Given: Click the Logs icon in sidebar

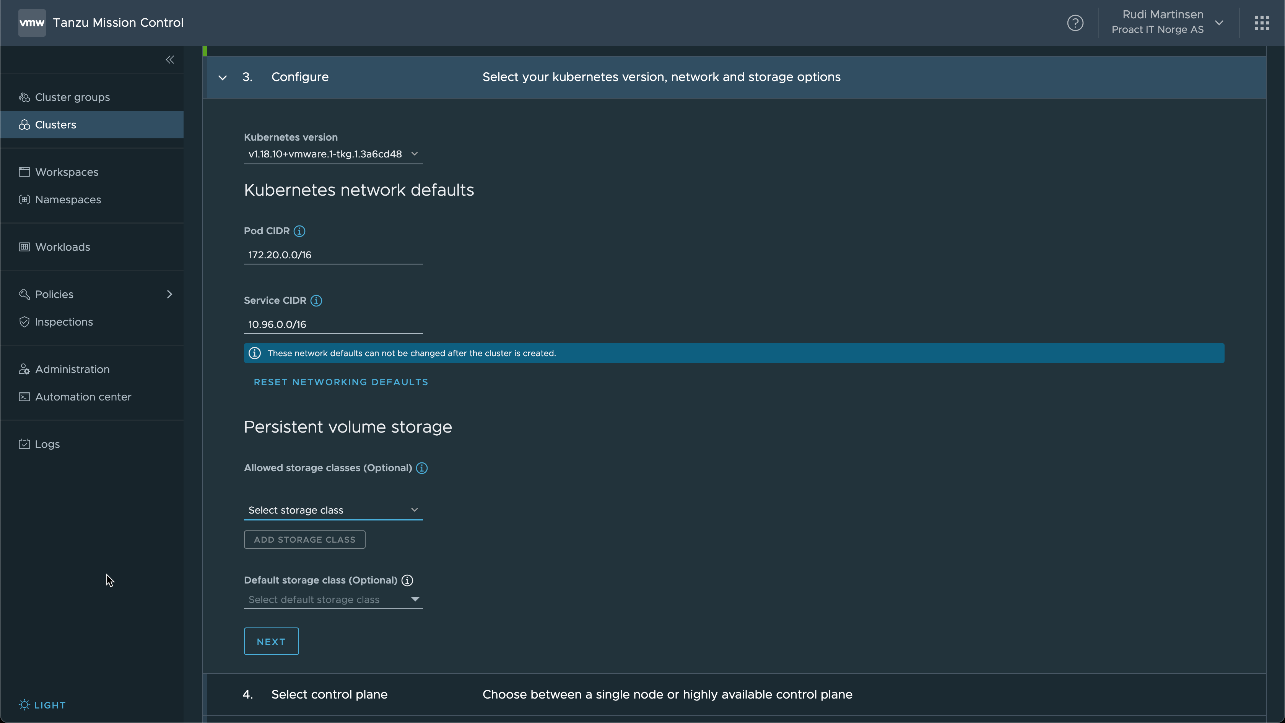Looking at the screenshot, I should 24,444.
